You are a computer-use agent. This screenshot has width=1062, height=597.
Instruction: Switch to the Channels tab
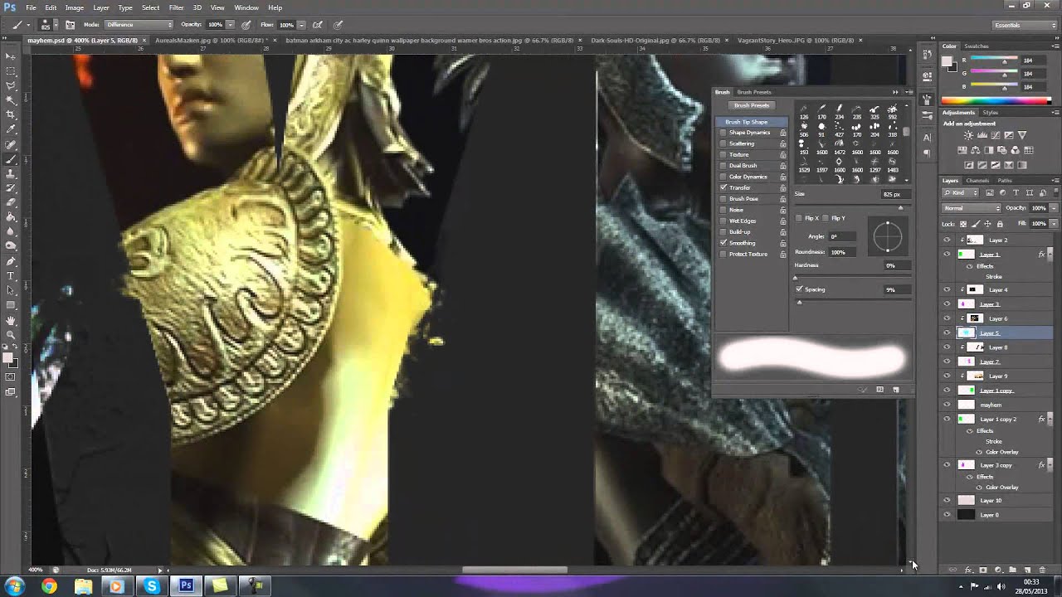(x=977, y=181)
